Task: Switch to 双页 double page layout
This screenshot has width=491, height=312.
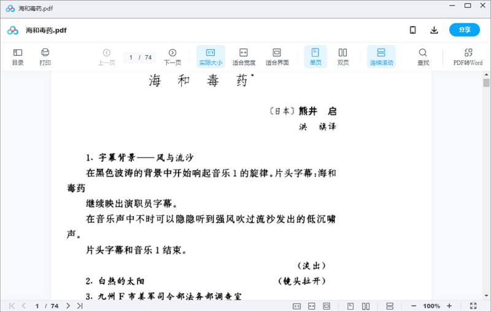Action: coord(343,57)
